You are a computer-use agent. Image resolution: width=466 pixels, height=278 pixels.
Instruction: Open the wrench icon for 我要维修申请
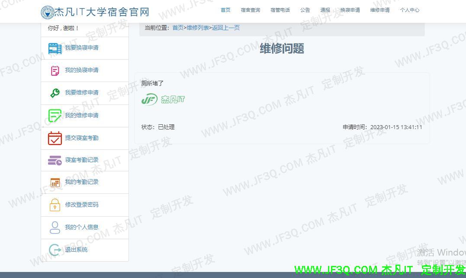coord(54,93)
